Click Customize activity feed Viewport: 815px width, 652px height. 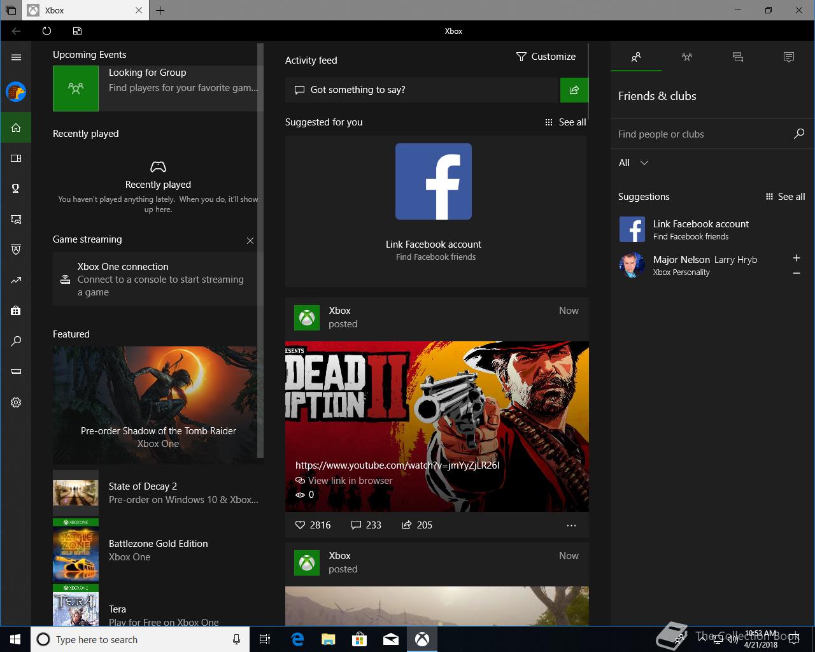click(x=546, y=57)
